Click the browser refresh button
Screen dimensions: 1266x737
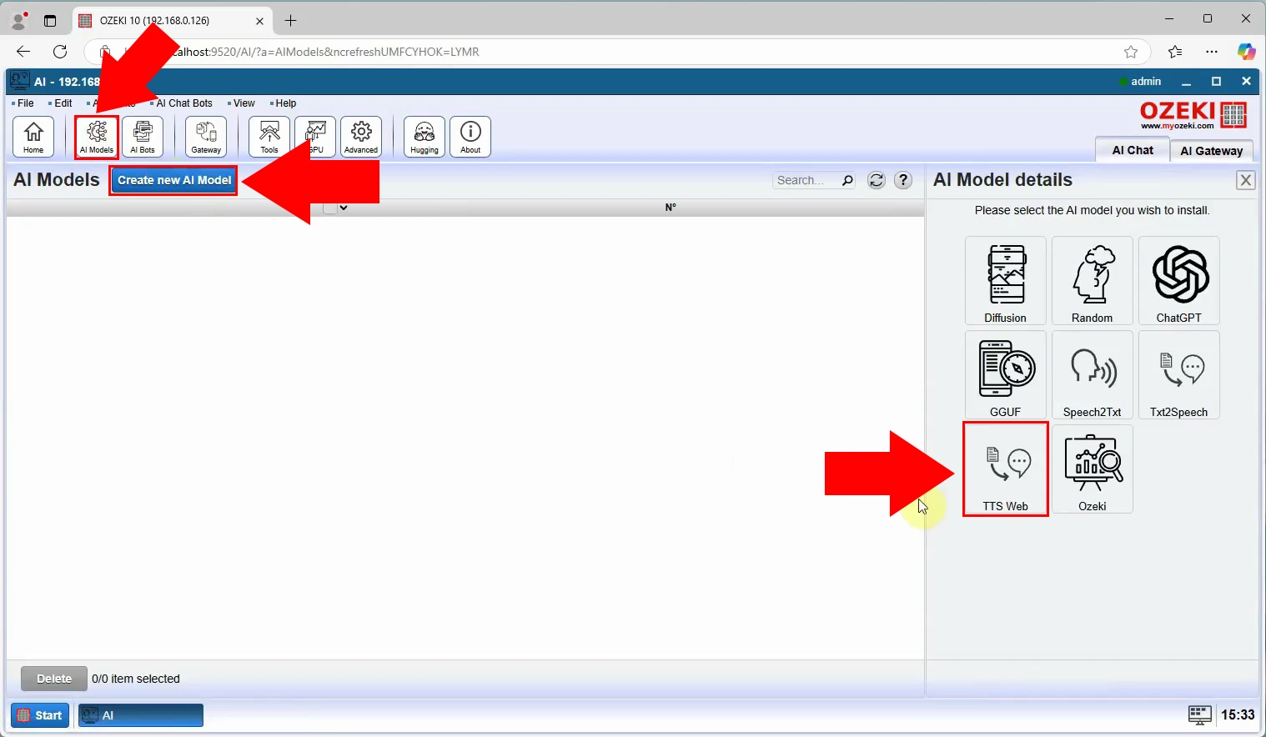[60, 52]
